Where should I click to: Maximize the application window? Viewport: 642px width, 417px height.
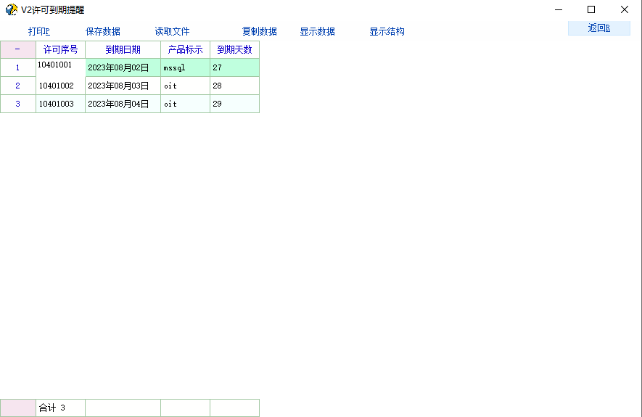[x=591, y=9]
